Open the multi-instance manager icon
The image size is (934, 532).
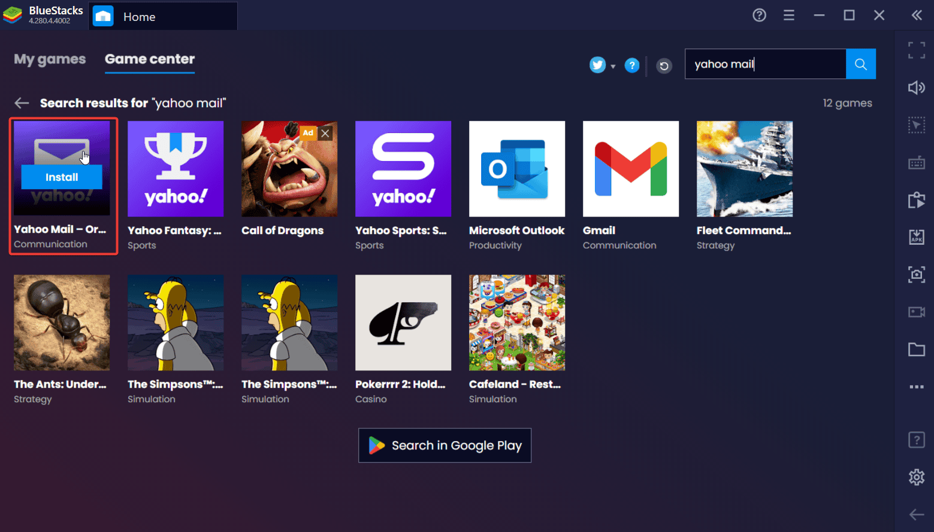(x=917, y=200)
